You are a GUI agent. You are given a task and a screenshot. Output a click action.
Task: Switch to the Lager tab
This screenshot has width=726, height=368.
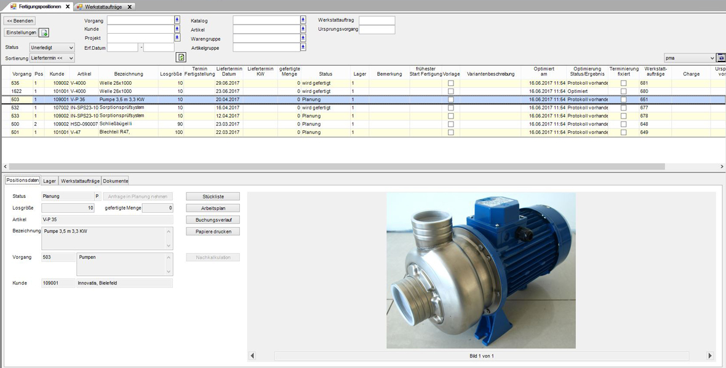tap(50, 181)
